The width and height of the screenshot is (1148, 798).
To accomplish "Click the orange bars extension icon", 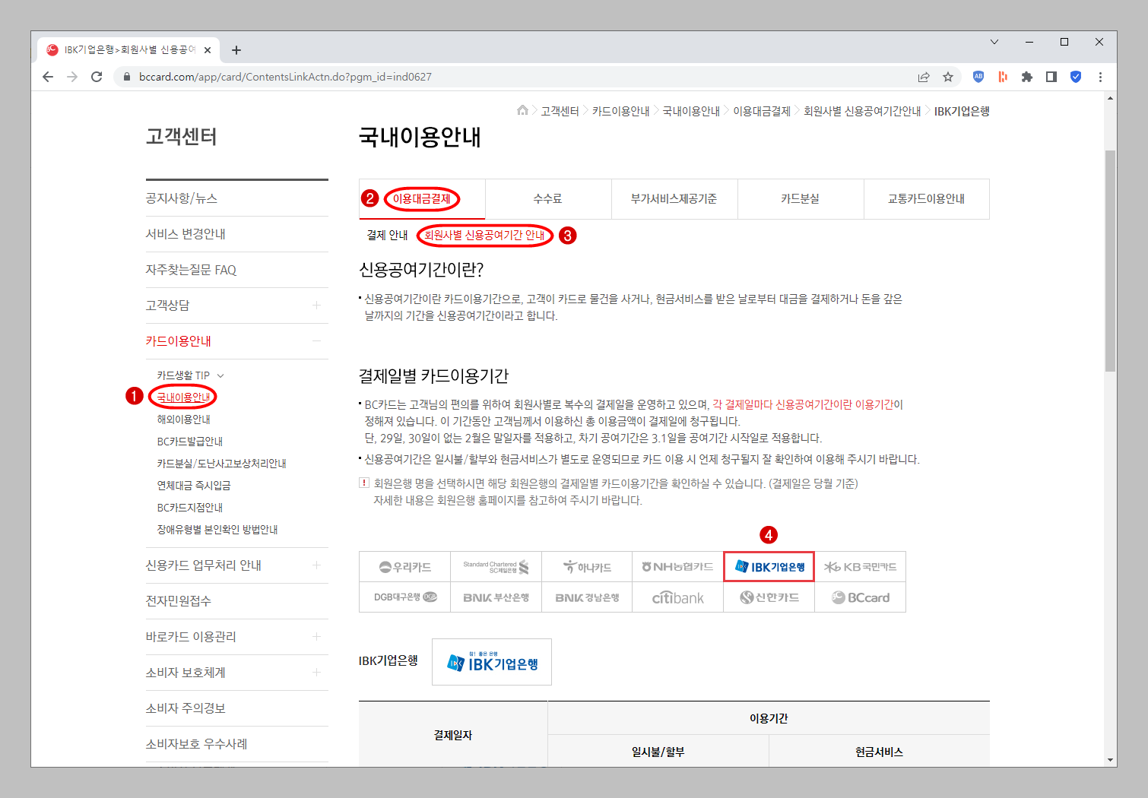I will point(1003,77).
